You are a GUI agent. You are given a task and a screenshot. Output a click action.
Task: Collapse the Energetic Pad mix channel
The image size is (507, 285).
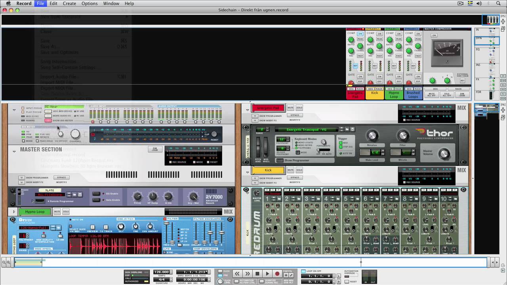(x=248, y=110)
